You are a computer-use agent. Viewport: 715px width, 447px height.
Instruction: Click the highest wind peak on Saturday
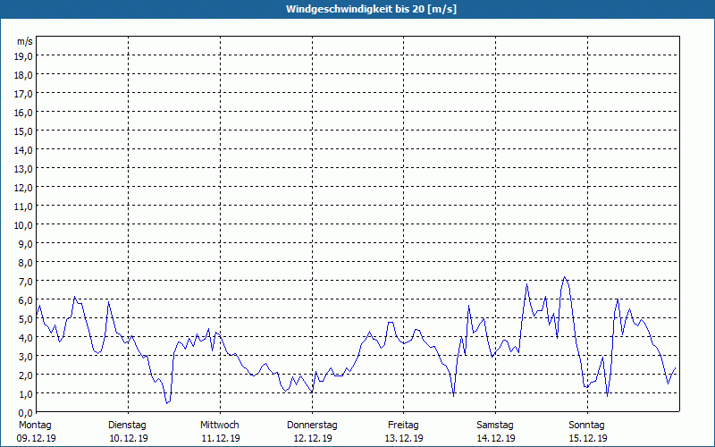[x=564, y=277]
